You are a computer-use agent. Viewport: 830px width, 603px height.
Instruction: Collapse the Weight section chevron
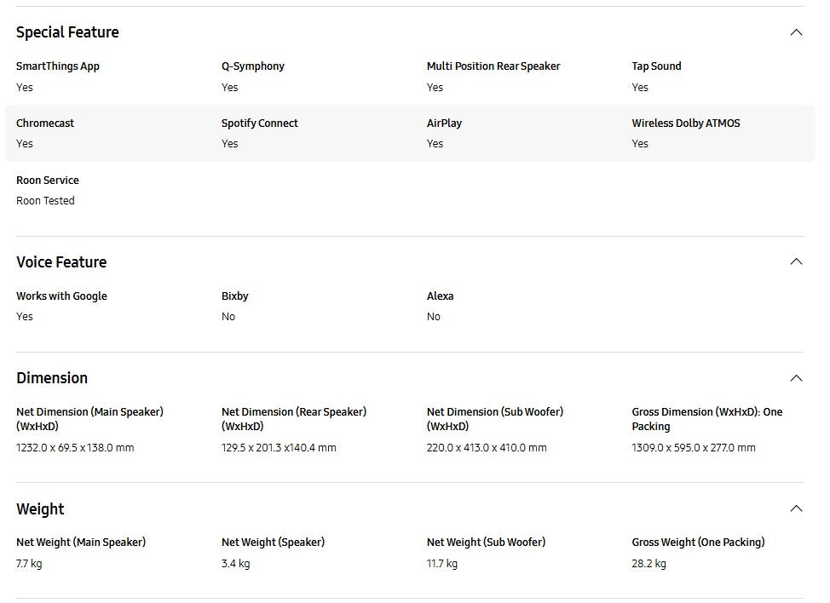[x=796, y=508]
